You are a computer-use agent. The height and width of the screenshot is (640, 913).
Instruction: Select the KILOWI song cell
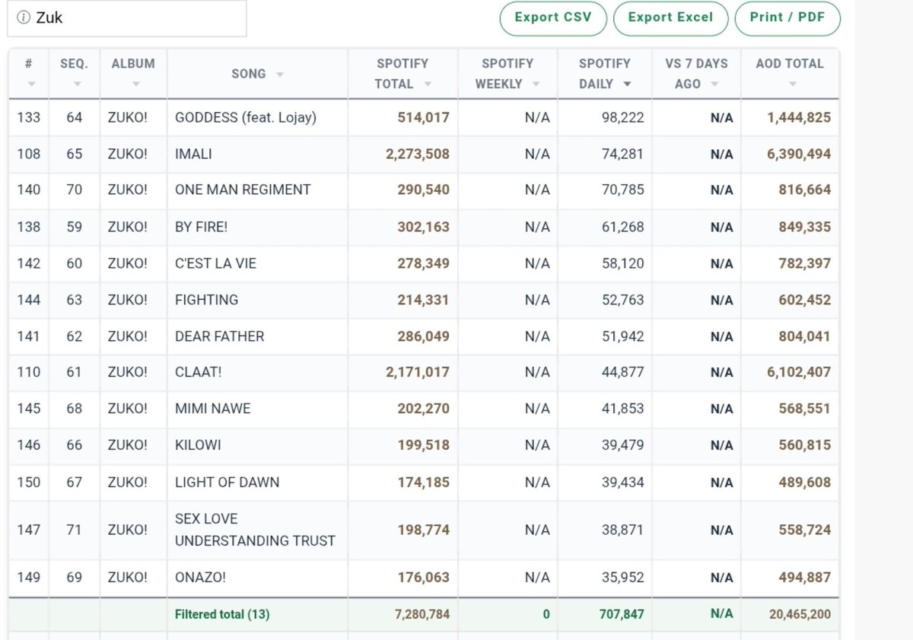pos(258,445)
